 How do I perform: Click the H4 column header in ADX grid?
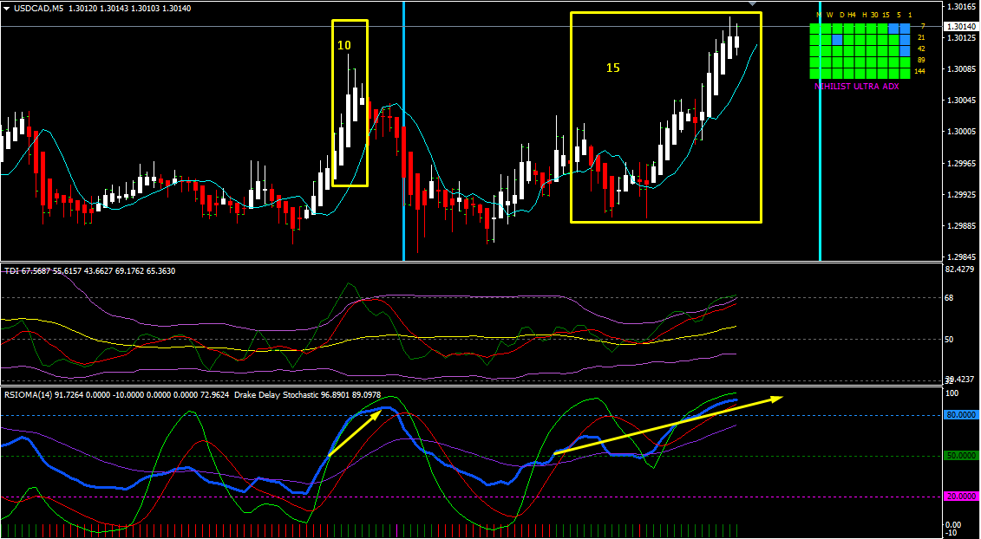(852, 15)
